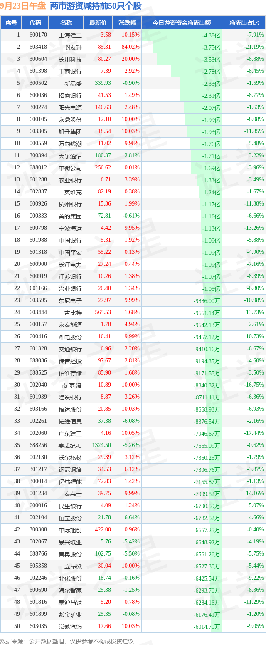The height and width of the screenshot is (645, 266).
Task: Click the 涨跌幅 column header
Action: [x=127, y=23]
